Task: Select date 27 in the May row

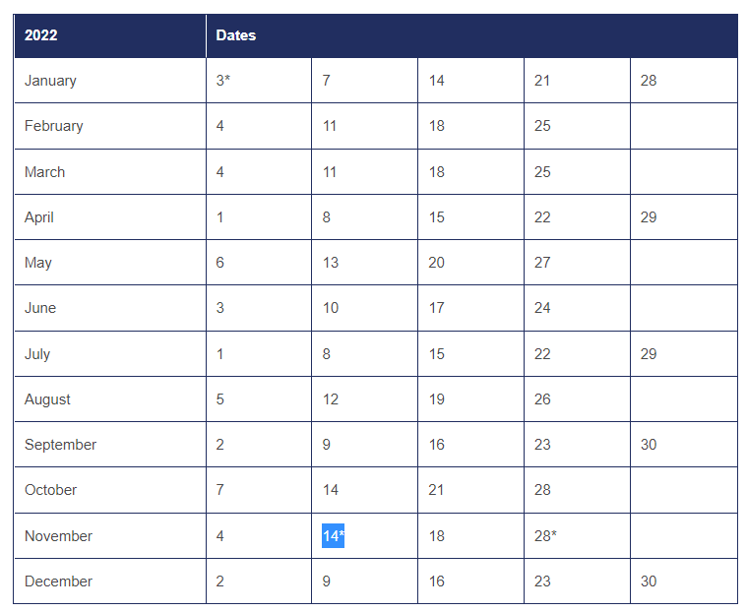Action: coord(542,263)
